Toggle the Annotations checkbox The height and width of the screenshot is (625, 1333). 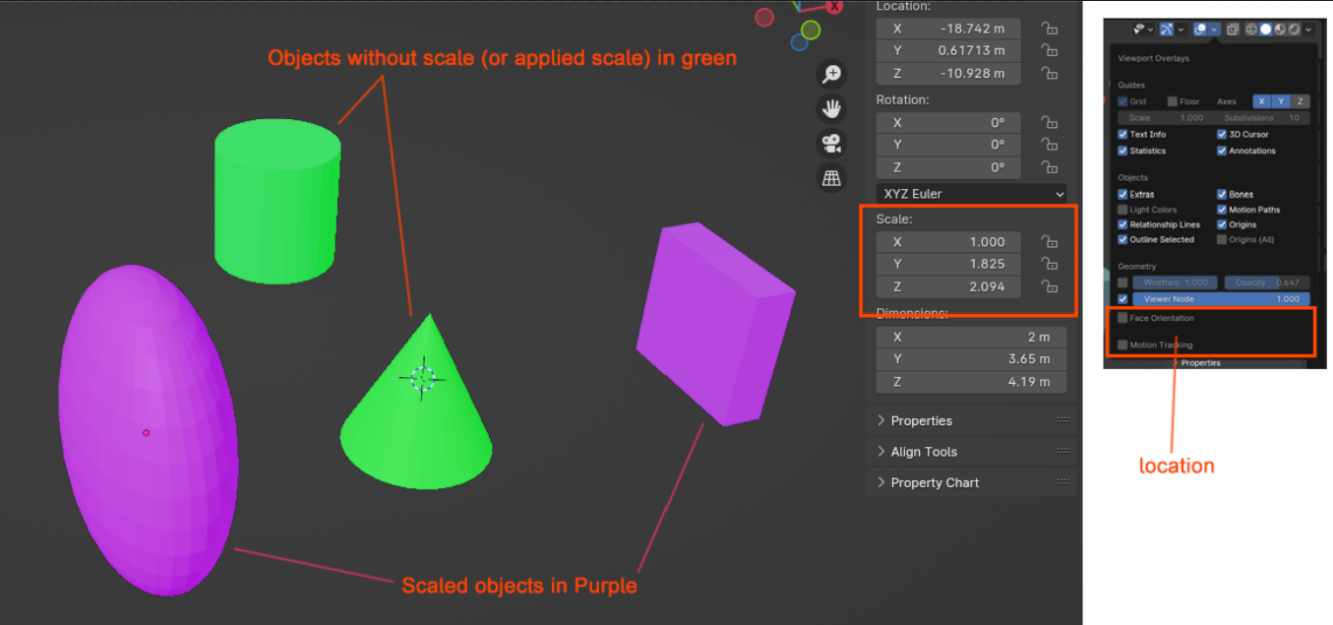(x=1222, y=151)
